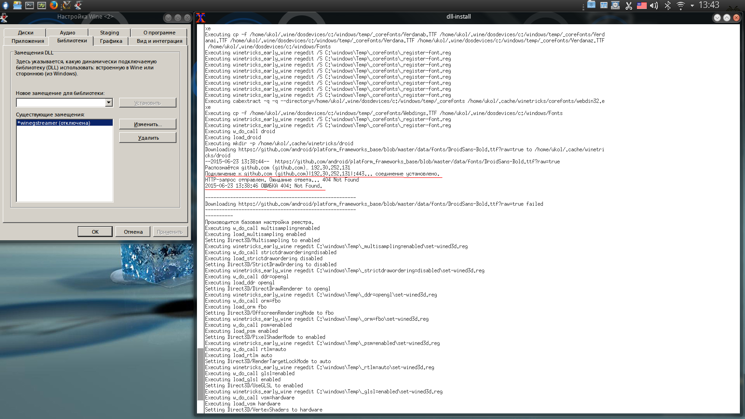745x419 pixels.
Task: Confirm with the OK button
Action: point(95,232)
